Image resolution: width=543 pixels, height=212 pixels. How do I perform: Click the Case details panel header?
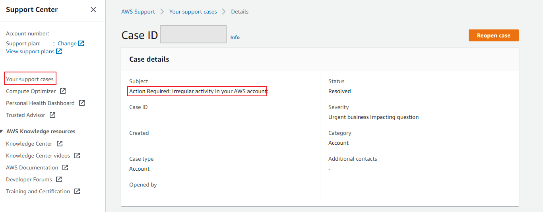point(320,59)
